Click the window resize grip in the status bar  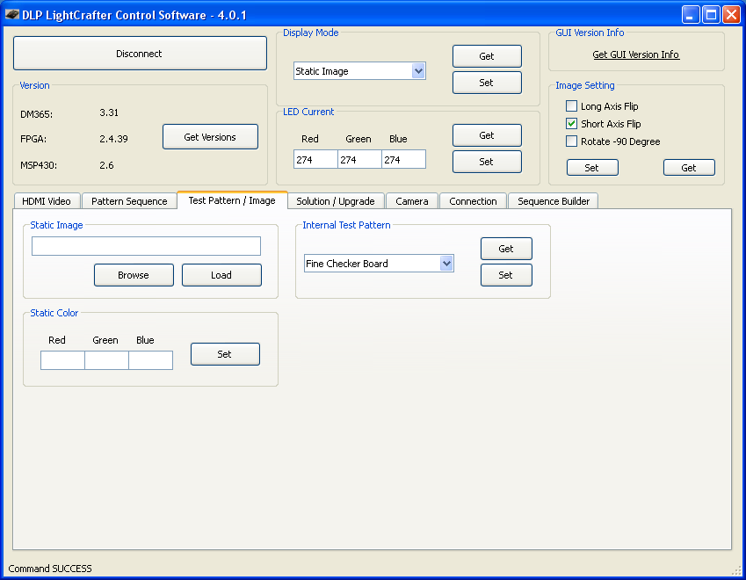[x=737, y=570]
